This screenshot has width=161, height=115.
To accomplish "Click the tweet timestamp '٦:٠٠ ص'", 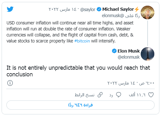I will [x=147, y=83].
